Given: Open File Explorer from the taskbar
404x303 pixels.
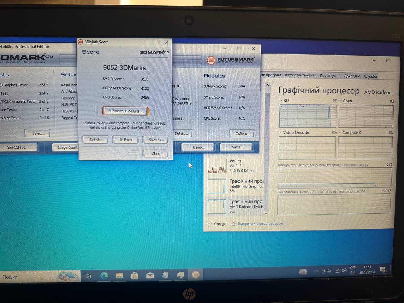Looking at the screenshot, I should 119,276.
